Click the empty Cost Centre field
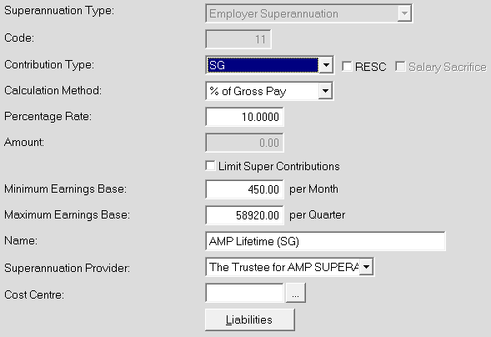 [244, 293]
